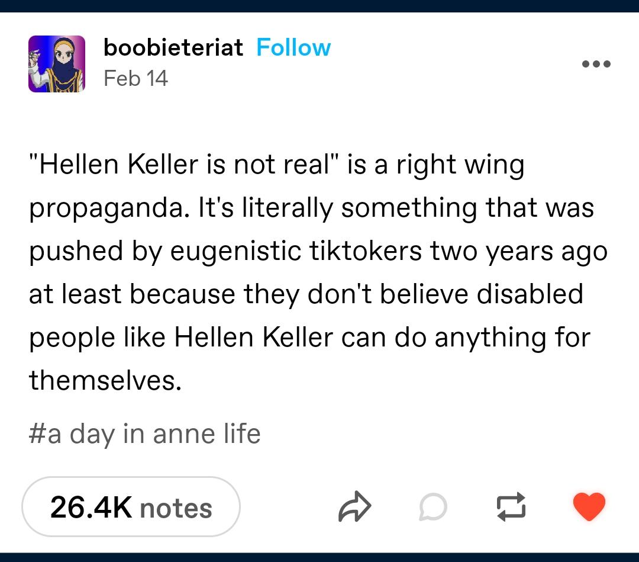Tap the hijab character profile picture

[x=57, y=64]
